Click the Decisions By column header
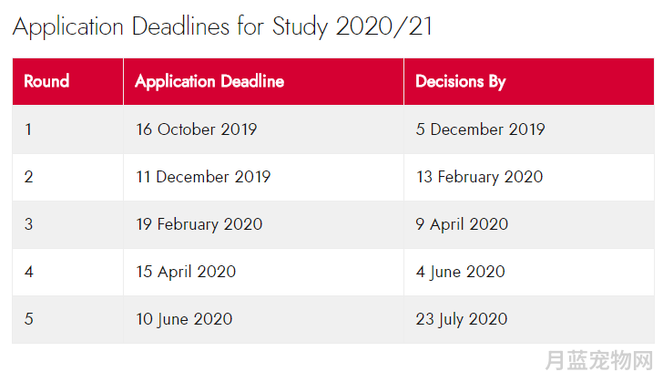 coord(529,81)
